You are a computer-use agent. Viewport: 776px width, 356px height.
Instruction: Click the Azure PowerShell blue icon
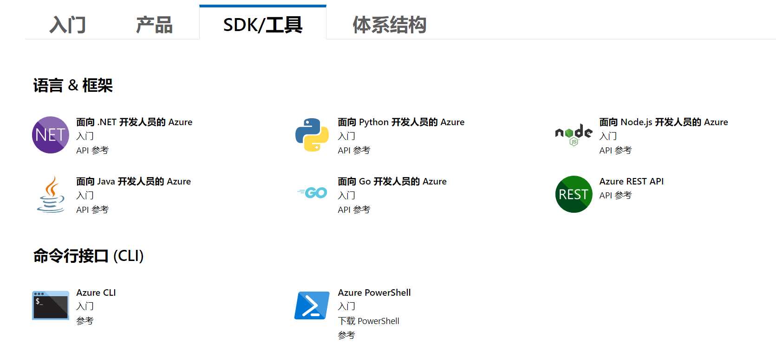(312, 305)
